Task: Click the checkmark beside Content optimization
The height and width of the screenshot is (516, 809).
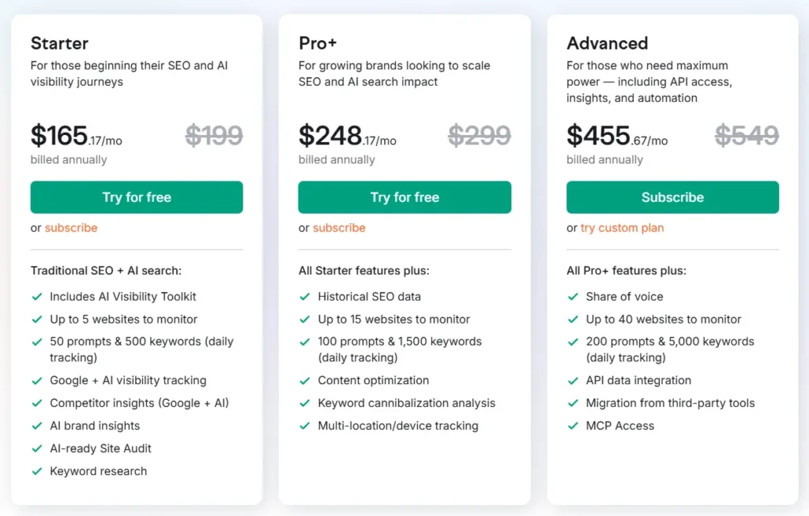Action: [304, 380]
